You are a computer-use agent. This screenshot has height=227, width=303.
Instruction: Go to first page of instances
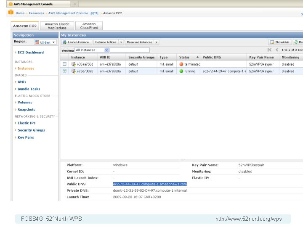coord(270,50)
